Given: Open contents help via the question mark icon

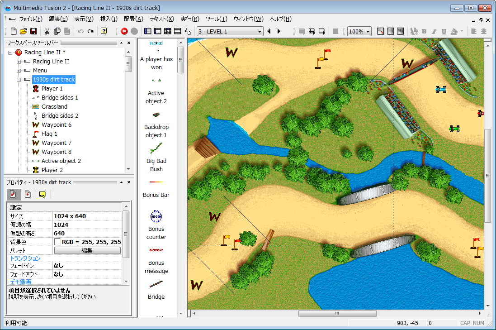Looking at the screenshot, I should coord(104,31).
